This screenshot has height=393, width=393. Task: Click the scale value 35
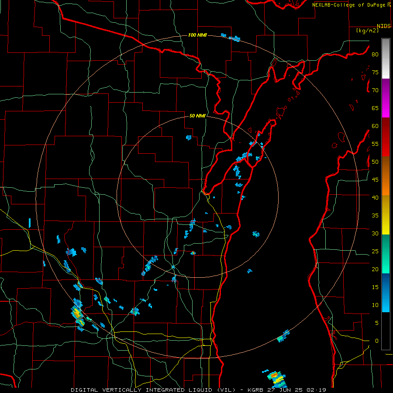coord(375,216)
